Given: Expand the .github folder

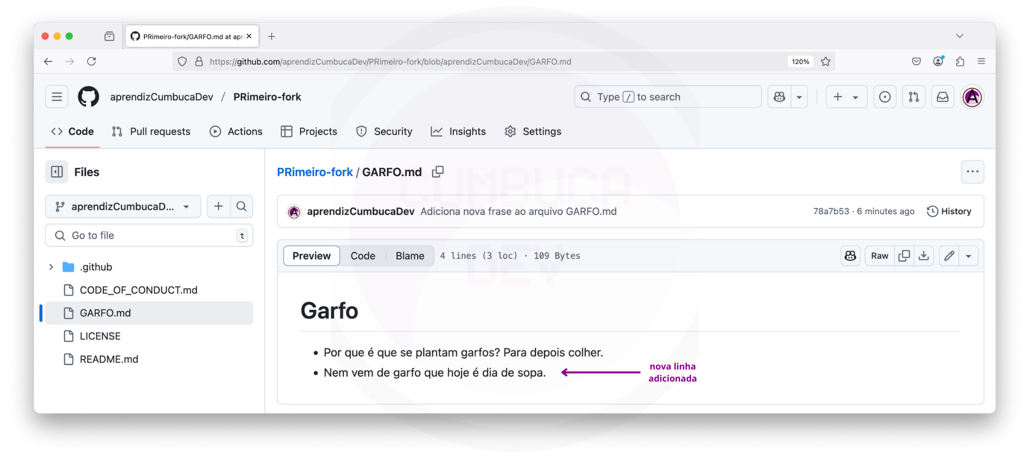Looking at the screenshot, I should click(x=51, y=267).
